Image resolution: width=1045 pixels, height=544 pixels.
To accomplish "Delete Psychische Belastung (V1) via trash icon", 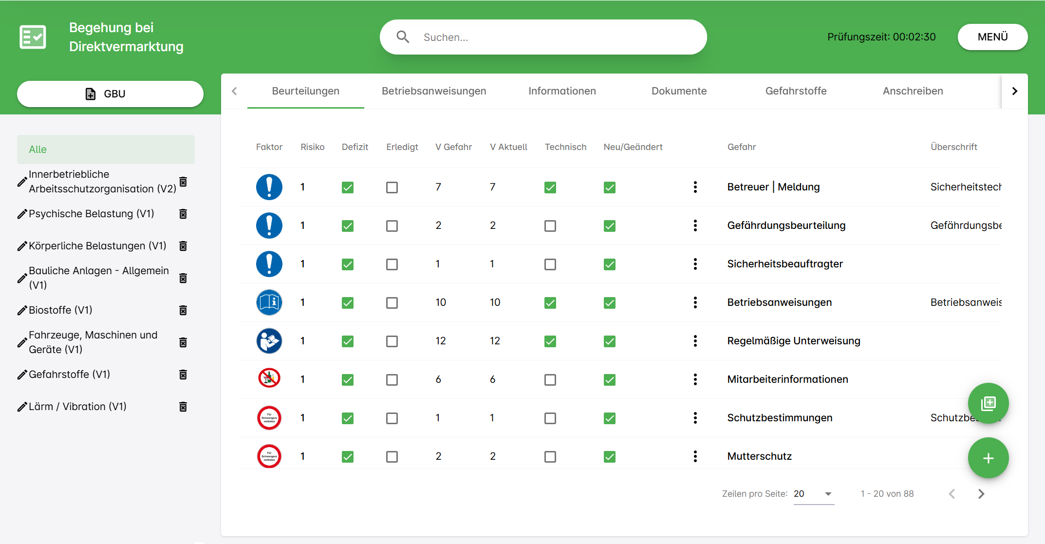I will (x=183, y=214).
